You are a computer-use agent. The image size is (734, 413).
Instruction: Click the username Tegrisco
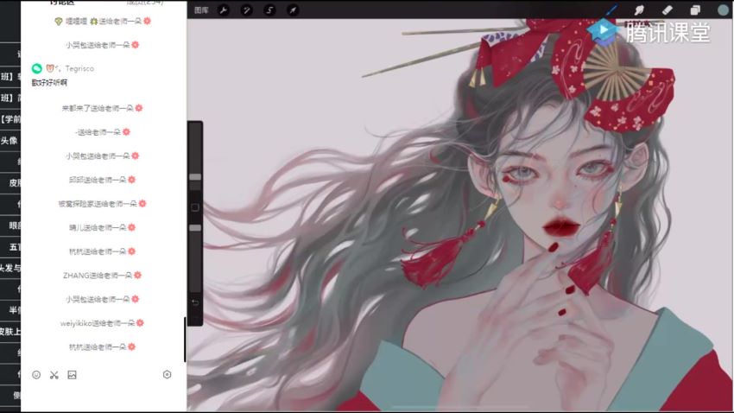tap(79, 68)
